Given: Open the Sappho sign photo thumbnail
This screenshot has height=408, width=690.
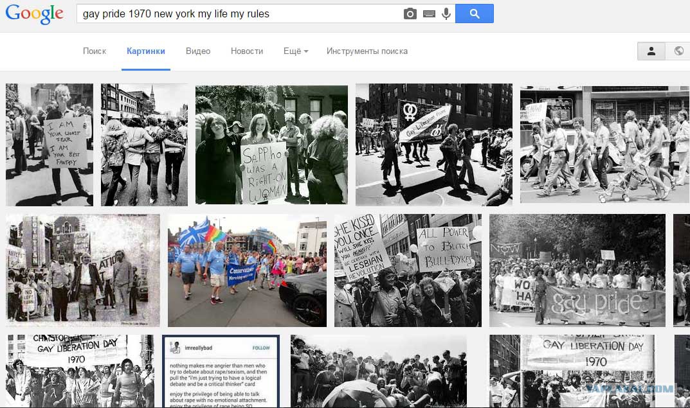Looking at the screenshot, I should (271, 144).
